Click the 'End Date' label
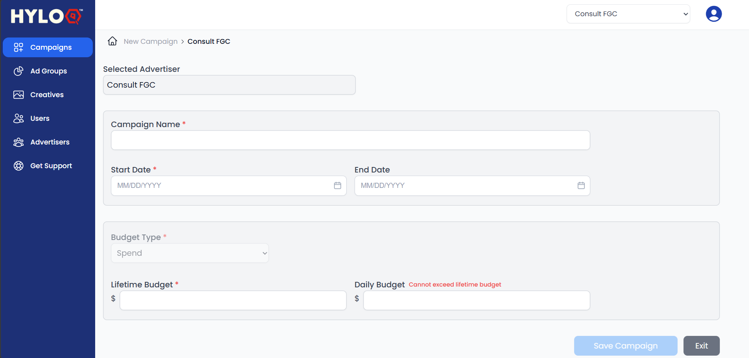The width and height of the screenshot is (749, 358). pos(372,170)
